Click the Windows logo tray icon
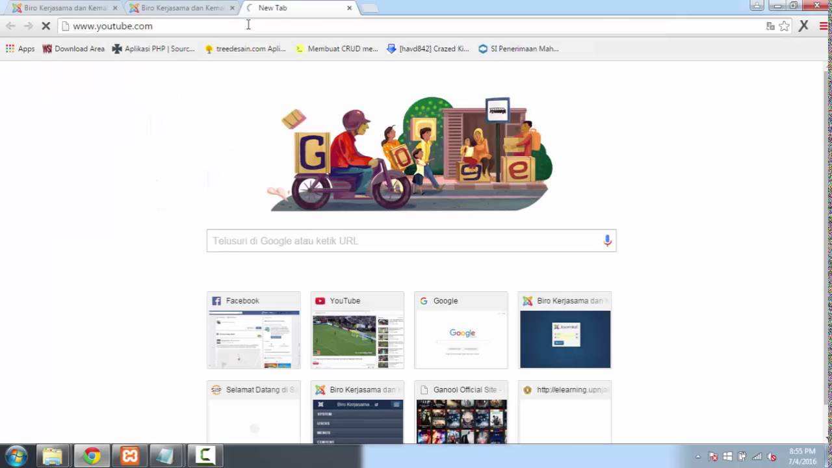Image resolution: width=832 pixels, height=468 pixels. pyautogui.click(x=728, y=457)
